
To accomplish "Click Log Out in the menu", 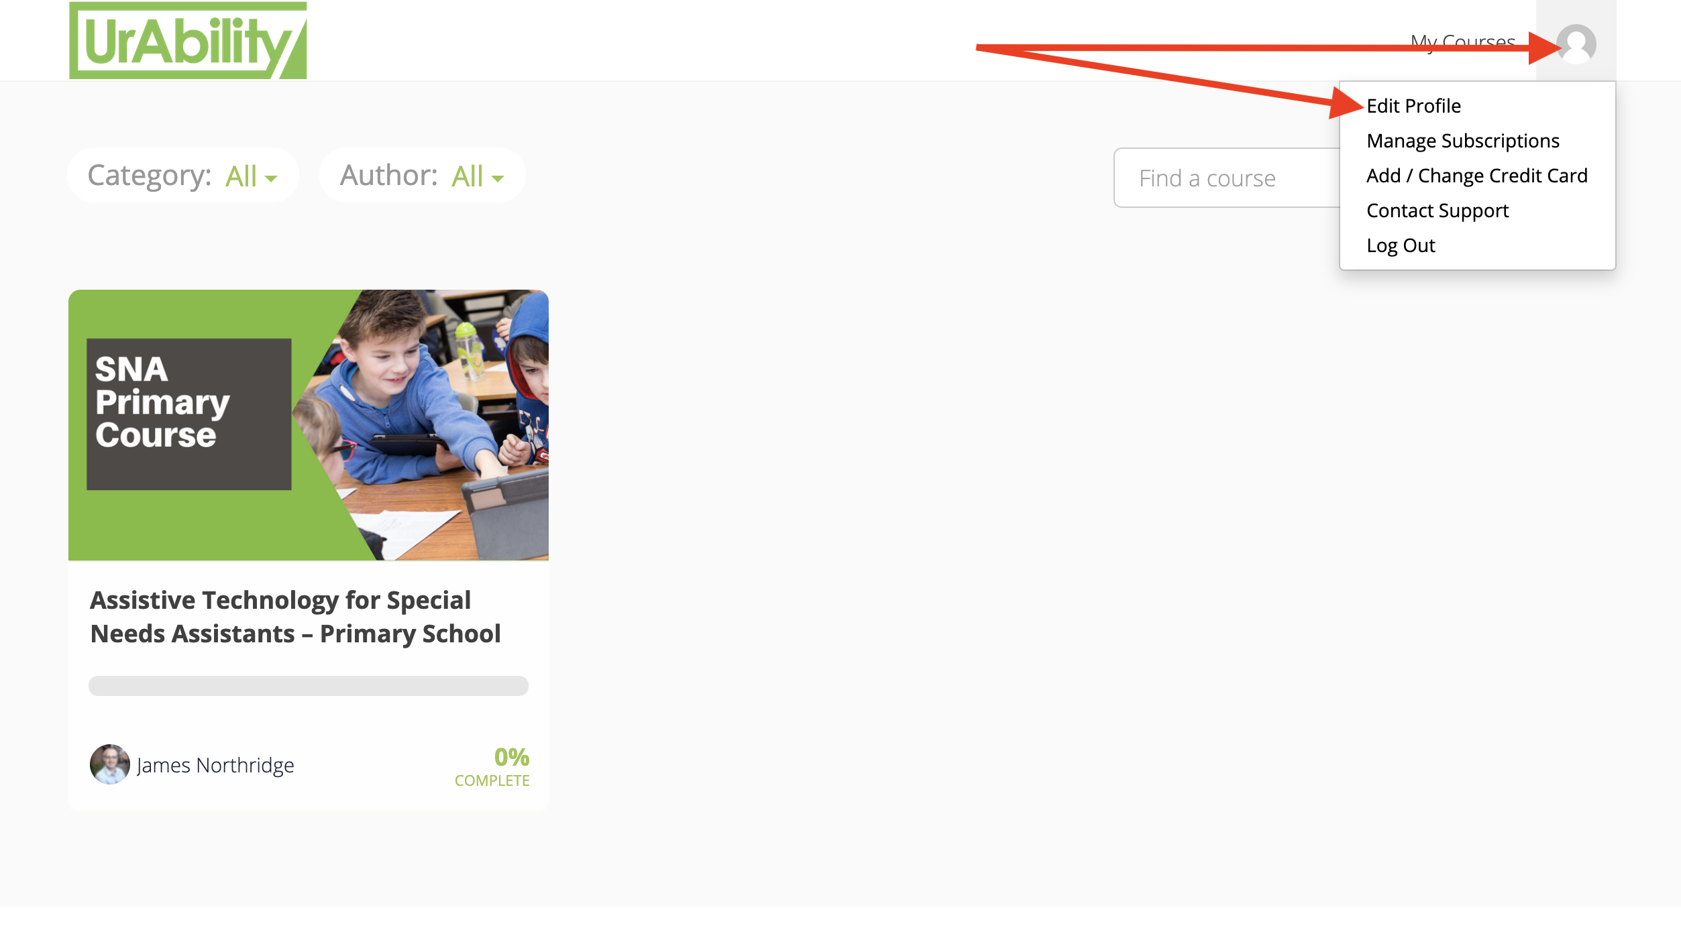I will tap(1401, 245).
